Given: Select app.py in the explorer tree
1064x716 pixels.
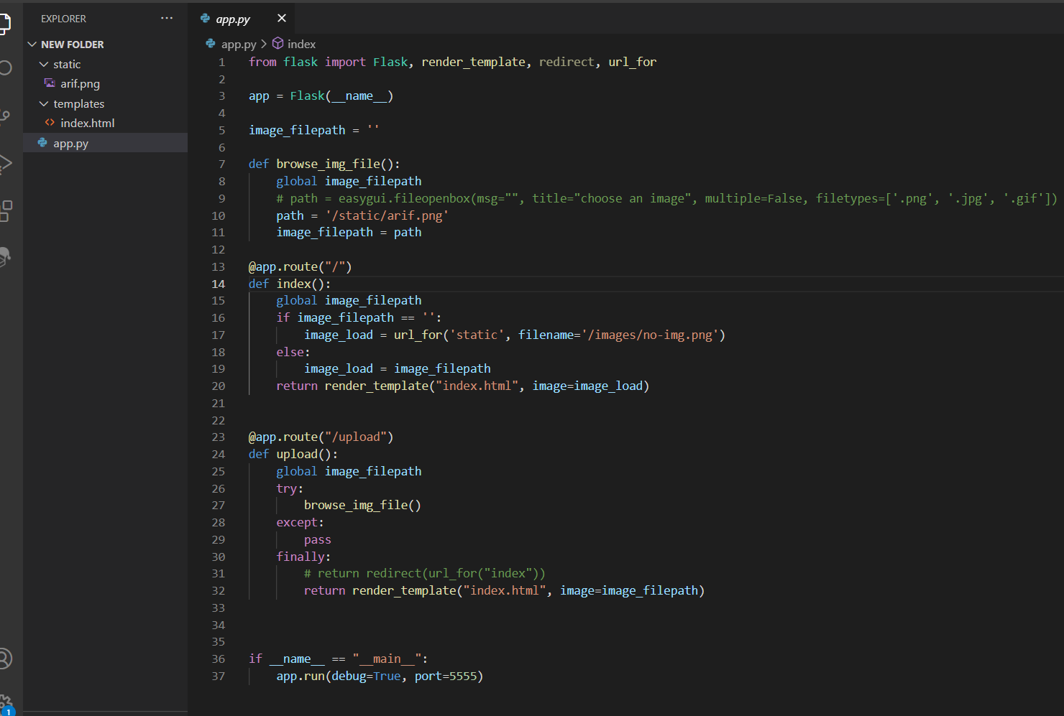Looking at the screenshot, I should (105, 143).
